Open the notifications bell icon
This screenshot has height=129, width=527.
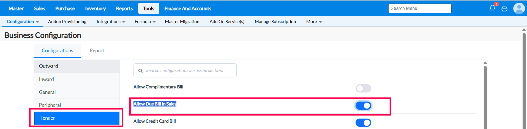(492, 8)
